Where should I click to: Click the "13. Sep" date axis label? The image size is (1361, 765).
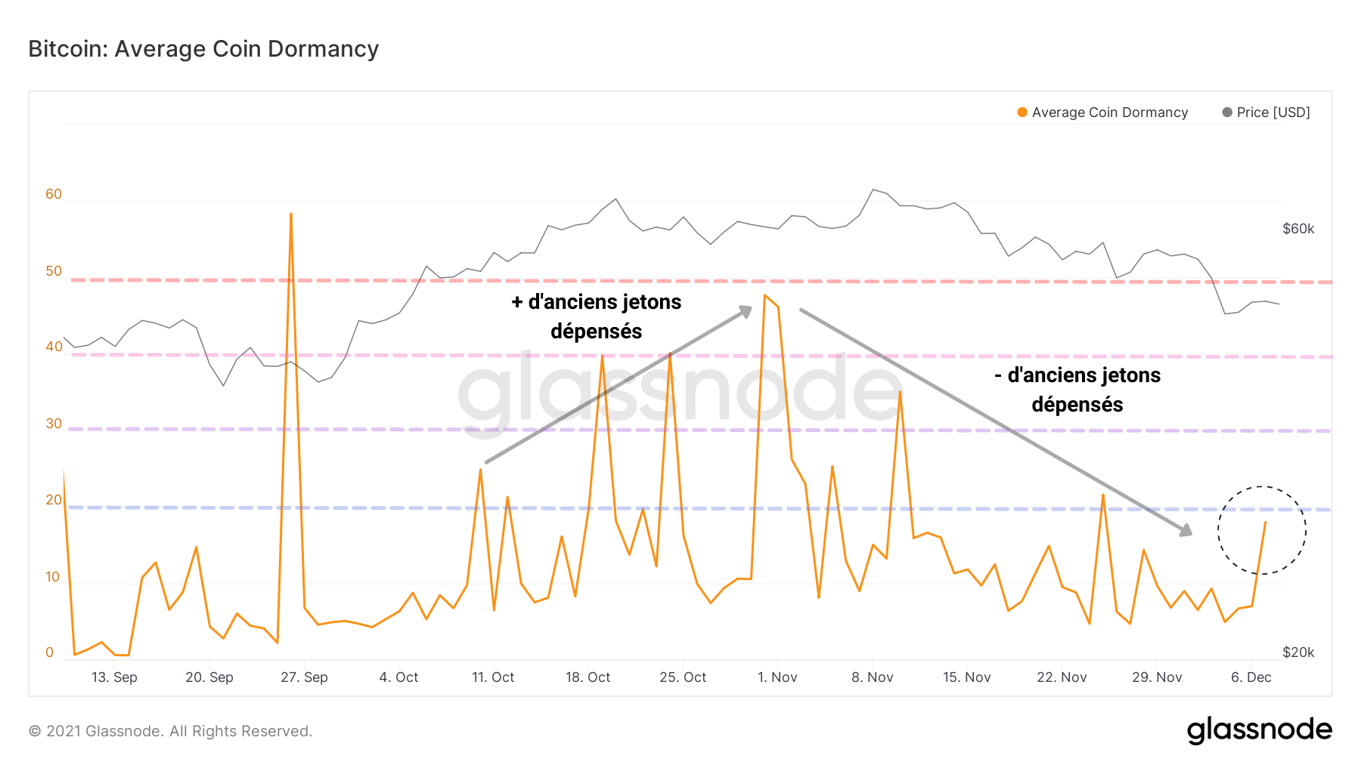point(114,677)
